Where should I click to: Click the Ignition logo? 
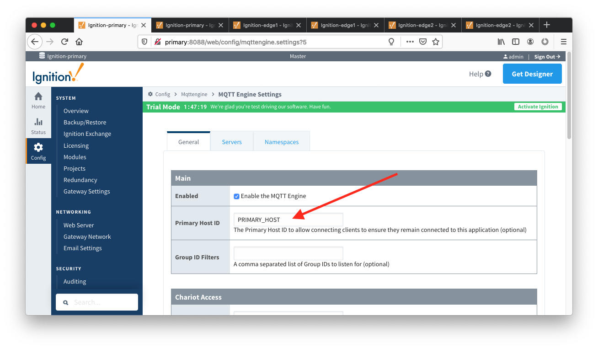(x=58, y=74)
